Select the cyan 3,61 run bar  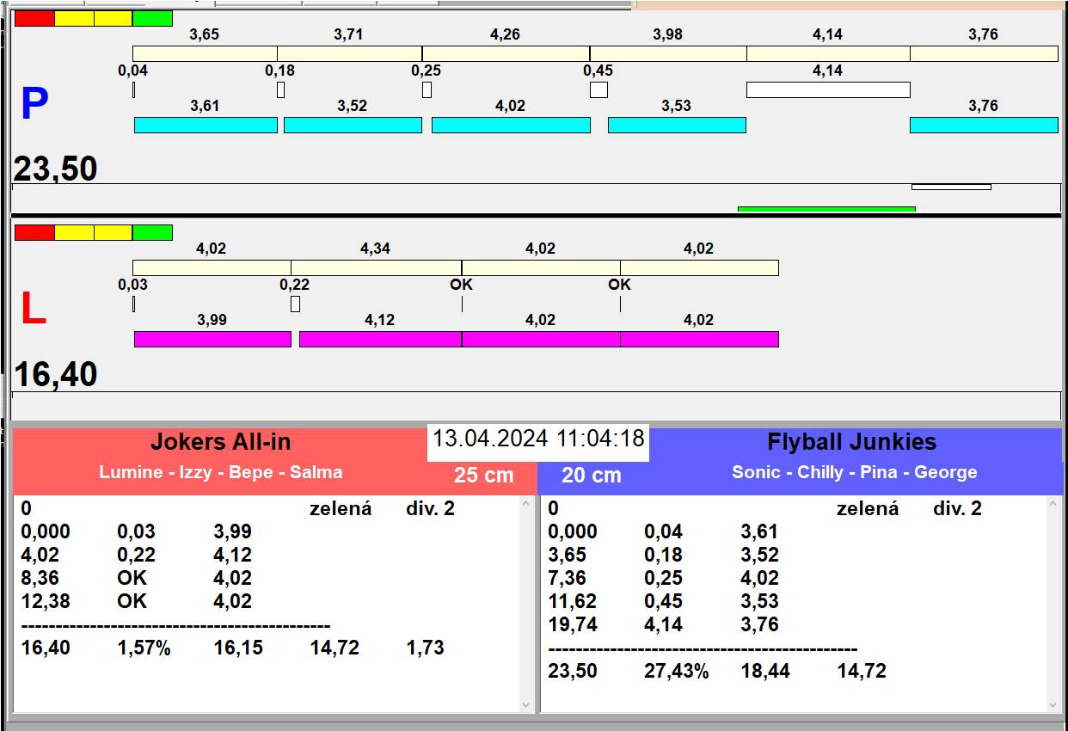pos(206,125)
